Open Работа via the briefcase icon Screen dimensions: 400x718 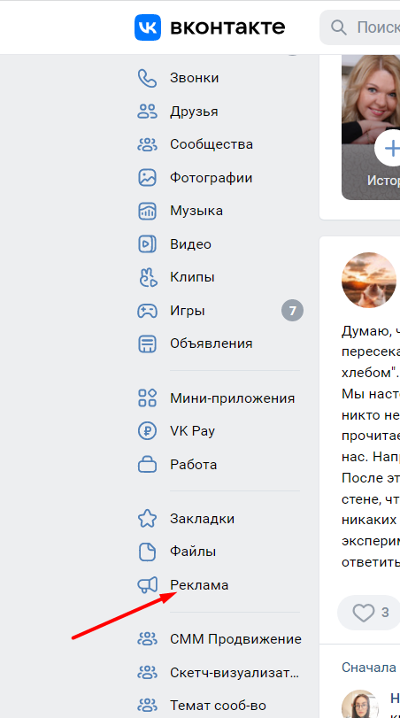click(x=148, y=465)
